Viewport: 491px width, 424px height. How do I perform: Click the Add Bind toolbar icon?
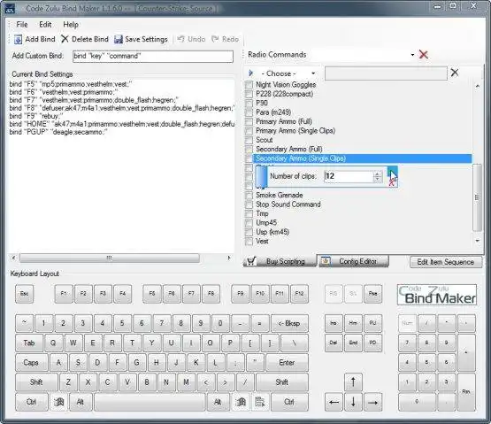tap(18, 39)
